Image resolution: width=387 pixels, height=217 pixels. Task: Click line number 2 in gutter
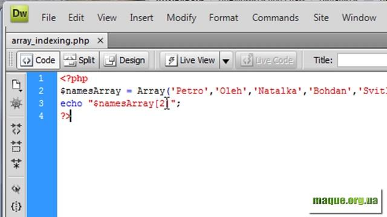(41, 91)
